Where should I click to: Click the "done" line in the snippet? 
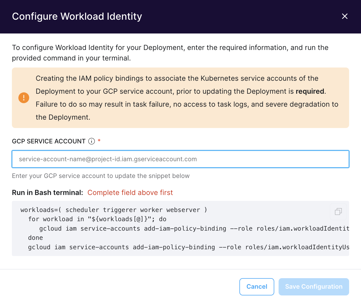click(35, 238)
